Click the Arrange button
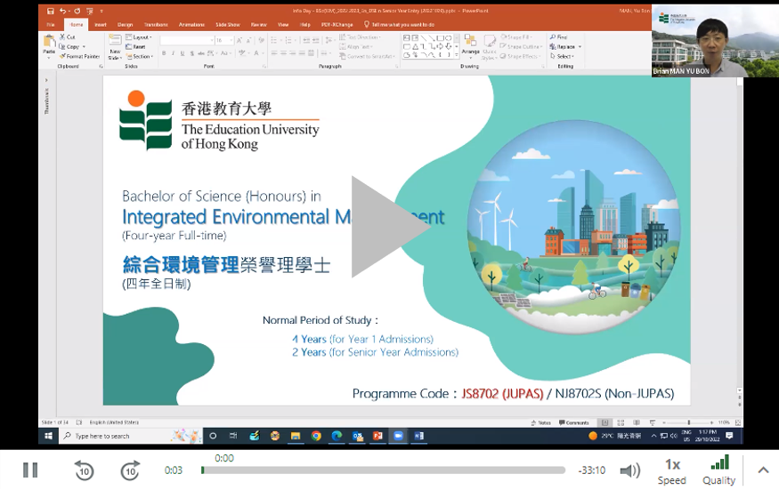Image resolution: width=779 pixels, height=490 pixels. [x=470, y=46]
